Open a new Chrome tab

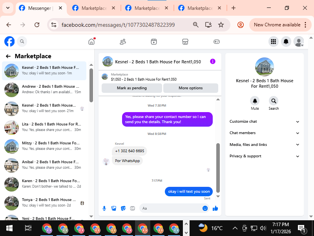point(234,8)
